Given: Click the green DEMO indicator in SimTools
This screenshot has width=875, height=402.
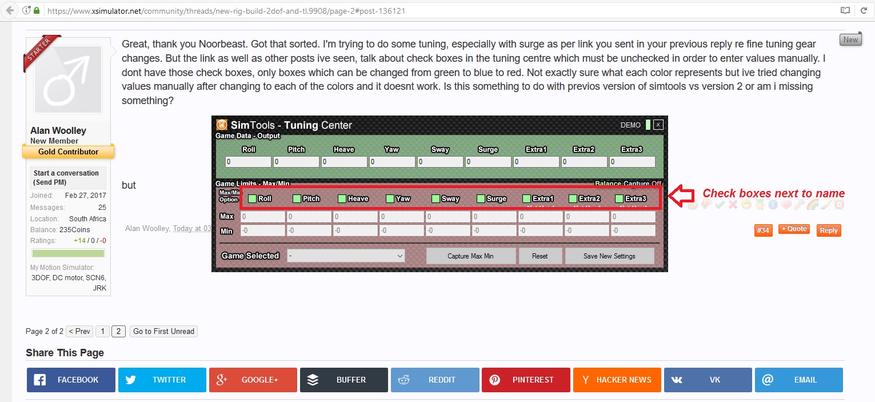Looking at the screenshot, I should pyautogui.click(x=648, y=125).
